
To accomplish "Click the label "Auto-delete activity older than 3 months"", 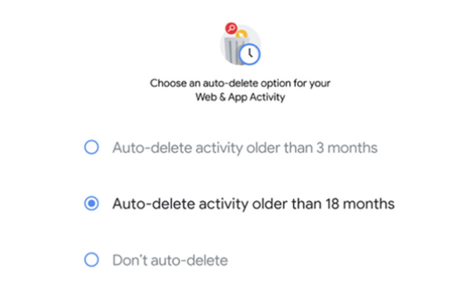I will click(245, 148).
